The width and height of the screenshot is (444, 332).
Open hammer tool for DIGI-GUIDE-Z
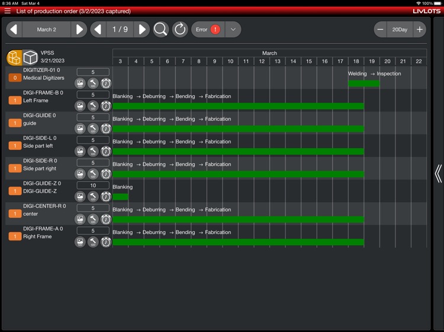pos(93,196)
